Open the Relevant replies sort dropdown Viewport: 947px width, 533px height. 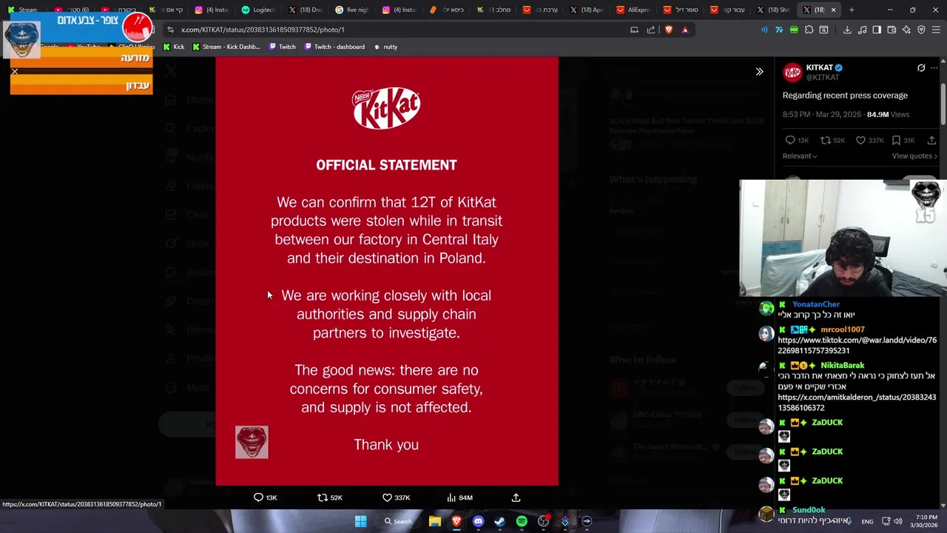click(800, 156)
